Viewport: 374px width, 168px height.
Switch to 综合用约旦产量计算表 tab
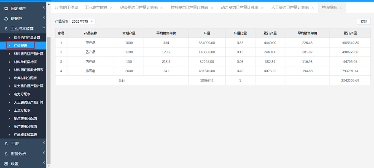click(139, 8)
